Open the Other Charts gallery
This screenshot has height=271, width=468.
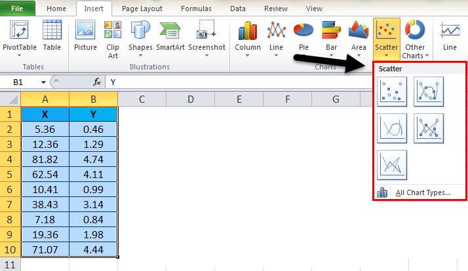tap(415, 39)
